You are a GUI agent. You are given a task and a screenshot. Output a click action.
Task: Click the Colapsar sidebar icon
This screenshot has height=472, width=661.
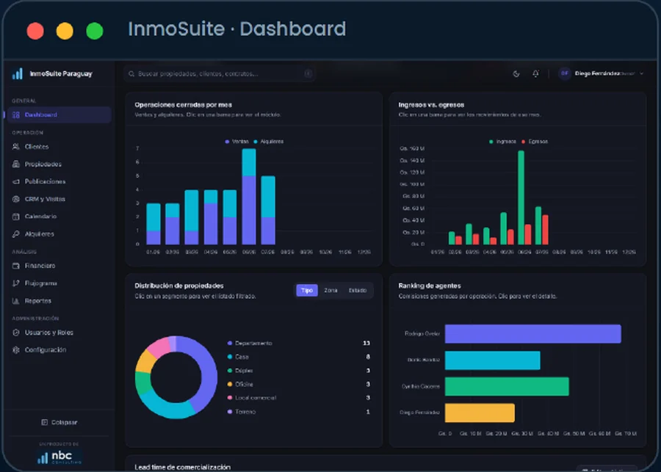coord(44,422)
